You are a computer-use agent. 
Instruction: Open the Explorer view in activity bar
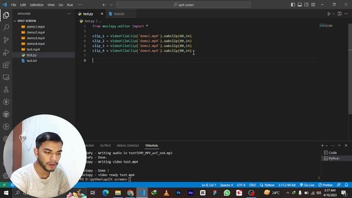[6, 15]
